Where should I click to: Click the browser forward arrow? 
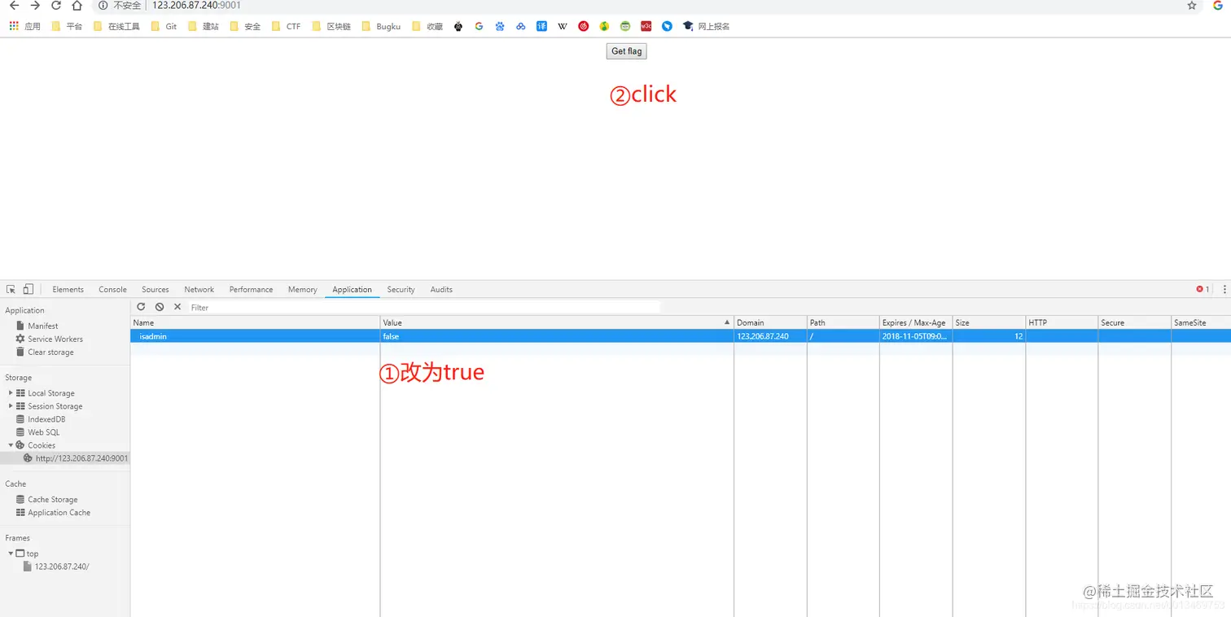(x=35, y=5)
